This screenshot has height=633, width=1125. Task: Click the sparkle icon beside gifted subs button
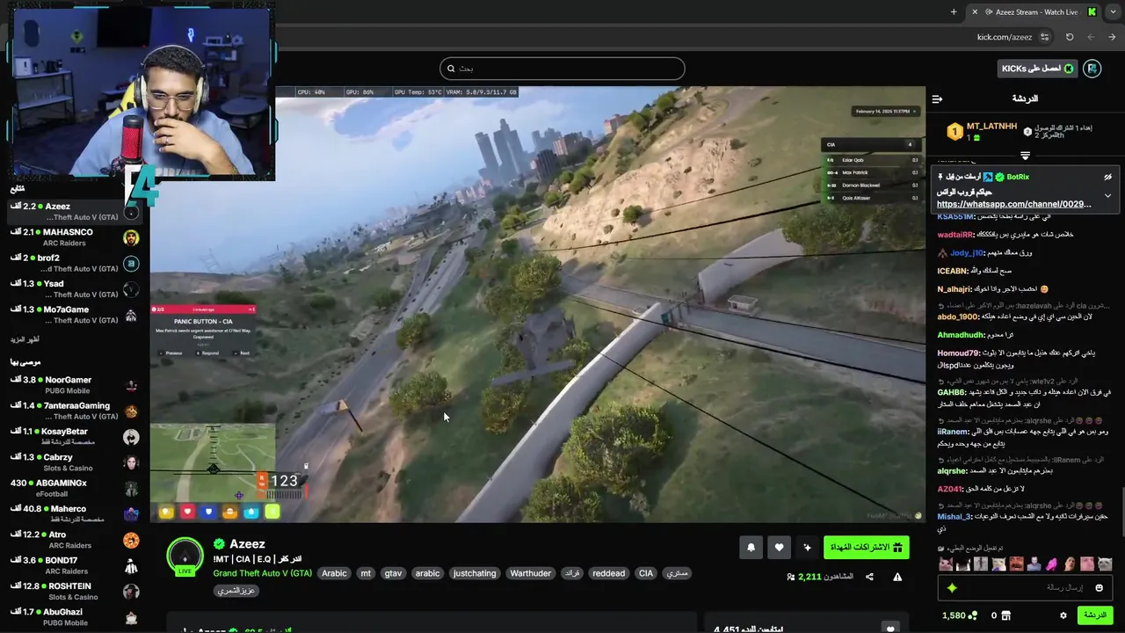pyautogui.click(x=808, y=548)
